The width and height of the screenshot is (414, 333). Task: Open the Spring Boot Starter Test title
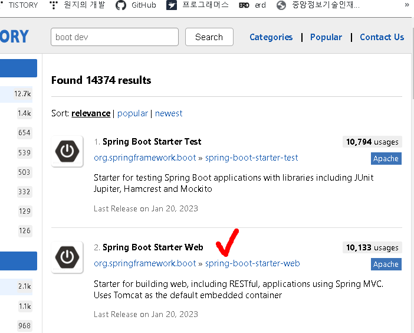(152, 142)
